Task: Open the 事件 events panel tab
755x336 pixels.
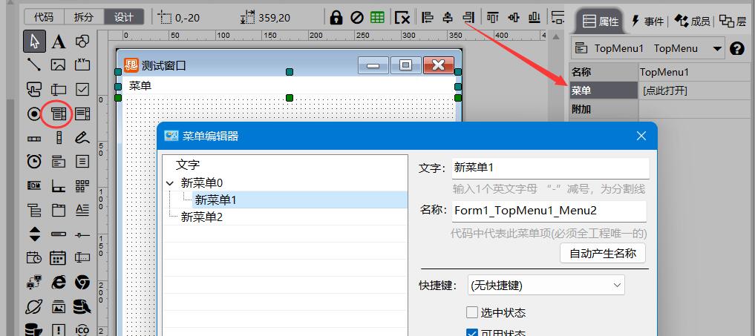Action: click(x=647, y=22)
